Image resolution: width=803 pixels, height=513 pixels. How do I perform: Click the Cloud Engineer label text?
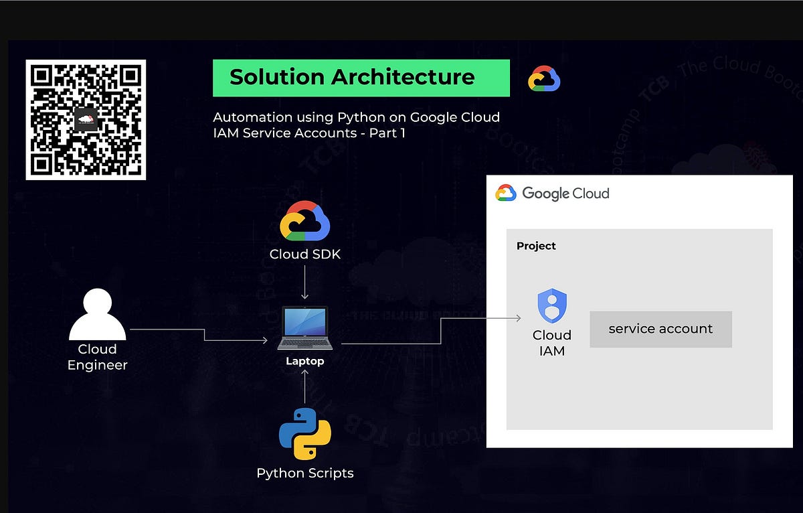98,357
